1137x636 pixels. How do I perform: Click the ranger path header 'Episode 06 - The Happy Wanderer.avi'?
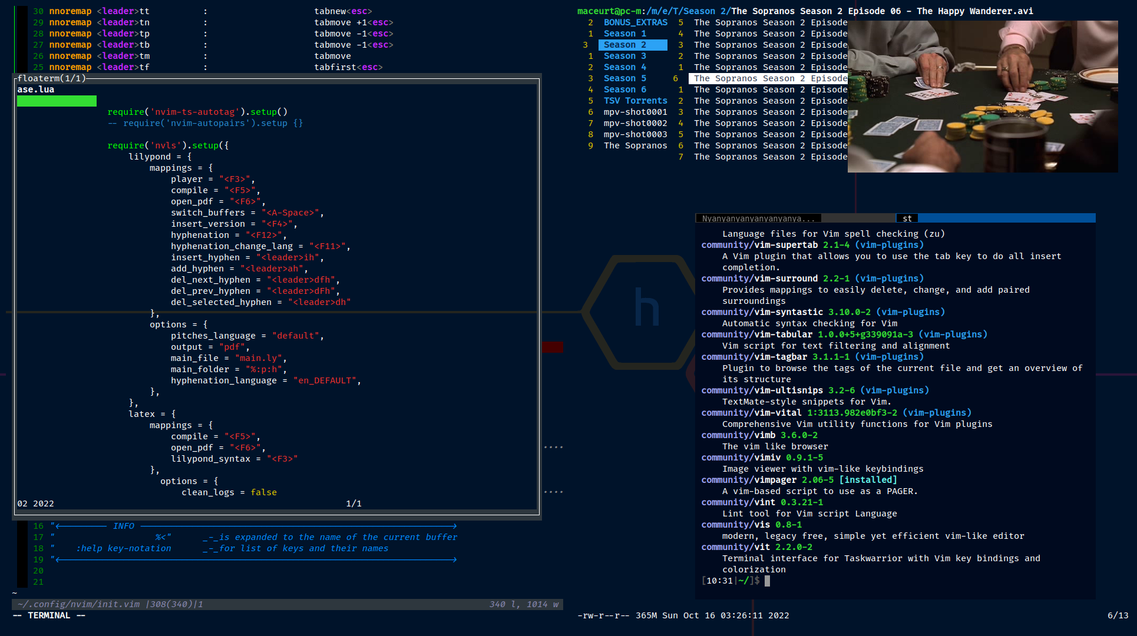point(940,11)
